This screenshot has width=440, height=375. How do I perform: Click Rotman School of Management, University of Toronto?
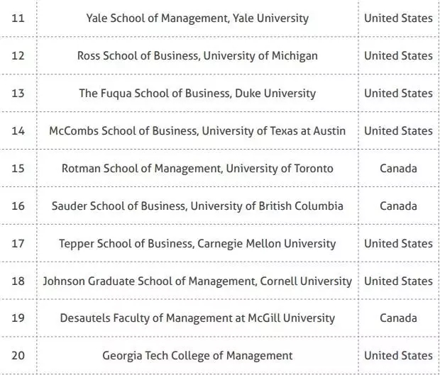pyautogui.click(x=197, y=169)
